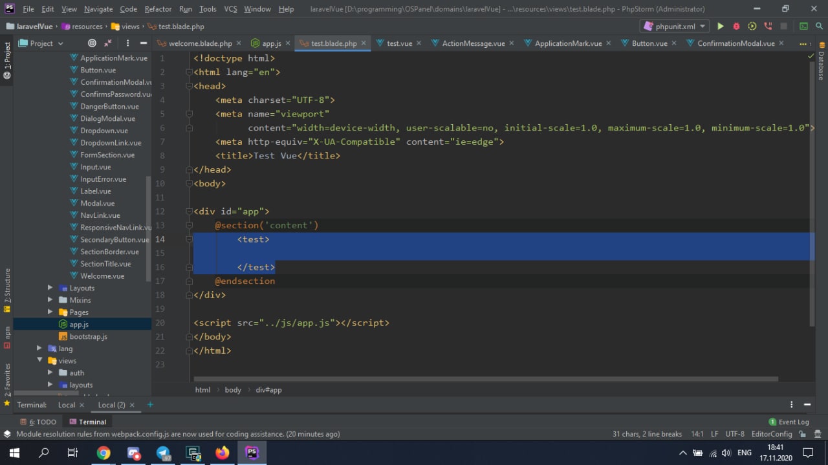Close the test.vue editor tab
This screenshot has width=828, height=465.
click(x=419, y=43)
